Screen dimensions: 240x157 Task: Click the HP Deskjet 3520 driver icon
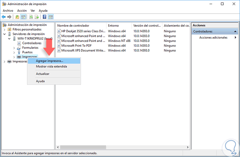(x=59, y=31)
